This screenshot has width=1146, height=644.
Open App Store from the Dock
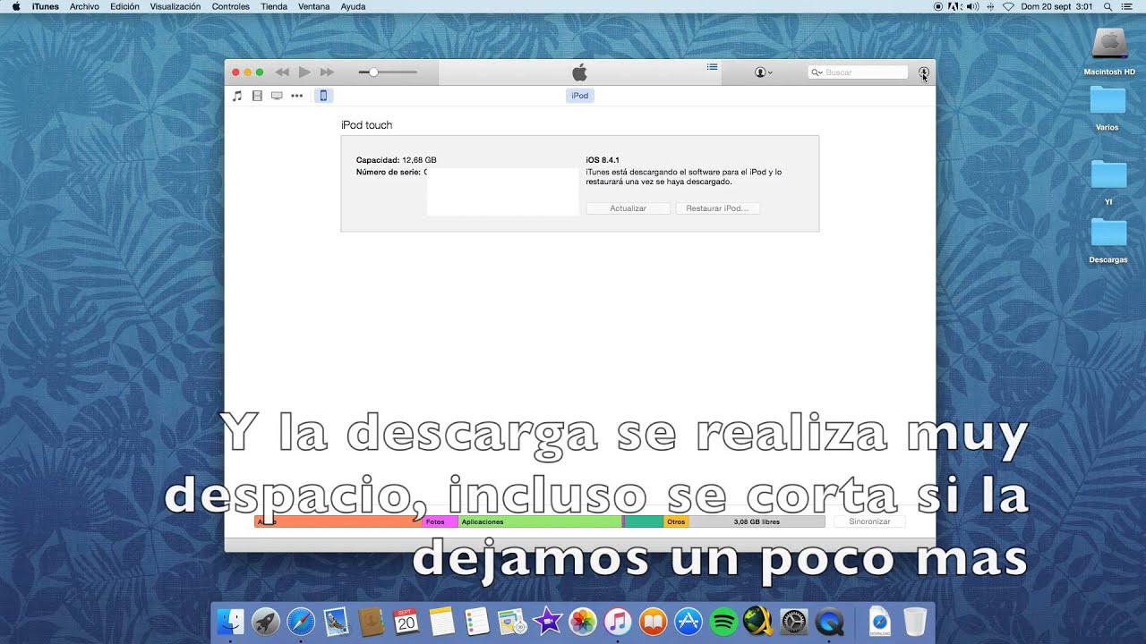(x=688, y=621)
